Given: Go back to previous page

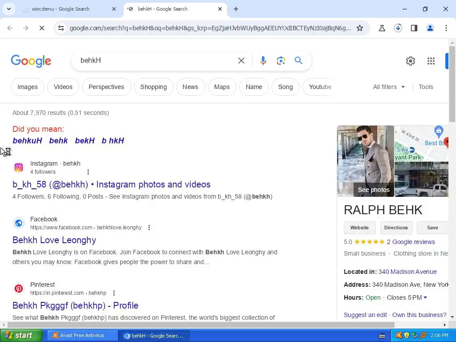Looking at the screenshot, I should pyautogui.click(x=10, y=28).
